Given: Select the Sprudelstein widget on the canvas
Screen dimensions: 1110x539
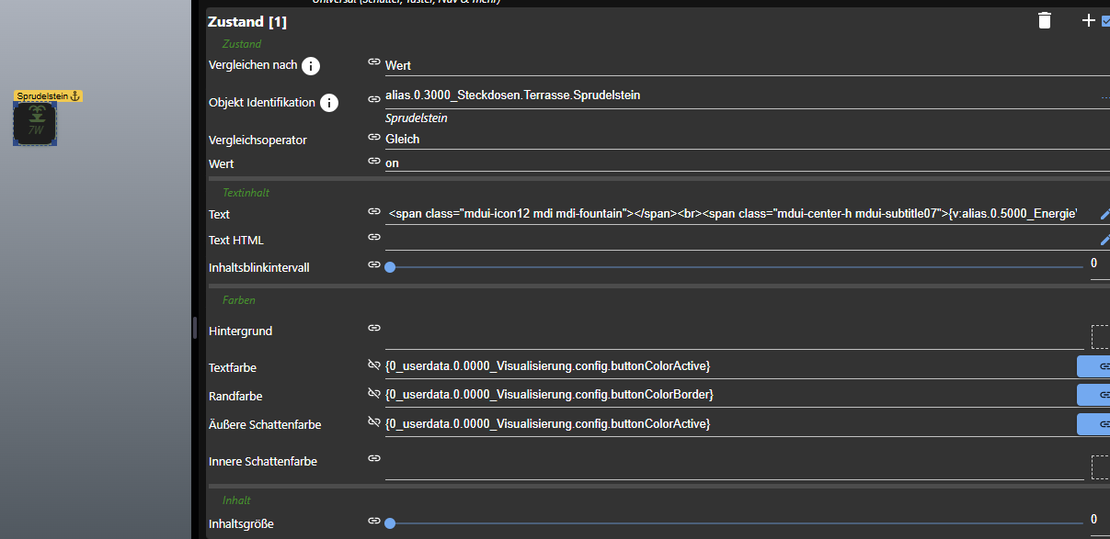Looking at the screenshot, I should 35,124.
